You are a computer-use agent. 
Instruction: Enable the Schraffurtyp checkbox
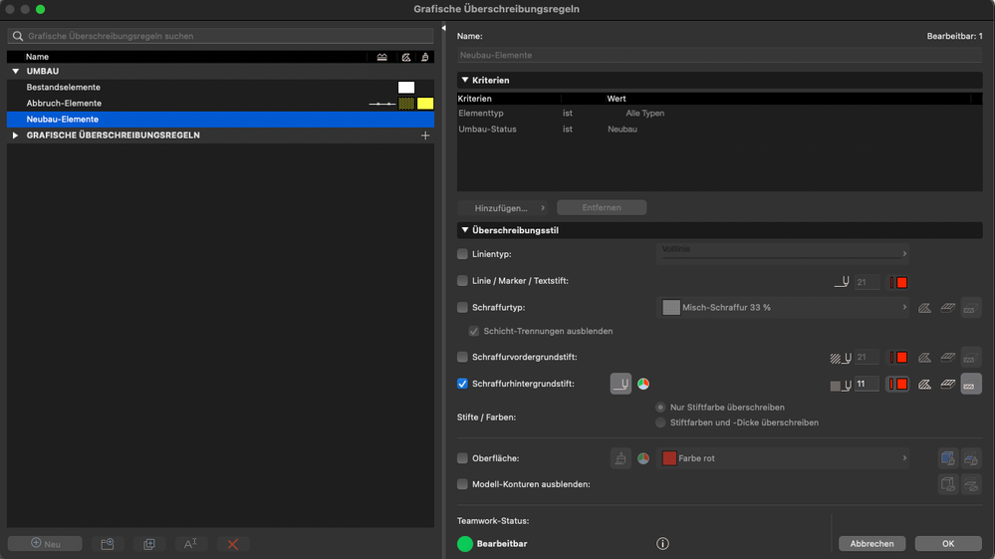[462, 307]
